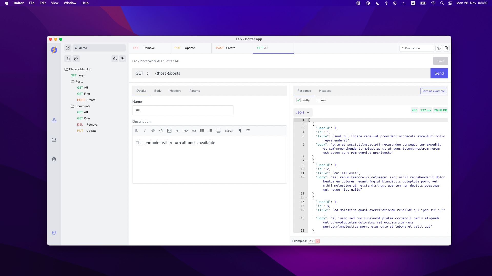492x276 pixels.
Task: Collapse the Placeholder API folder
Action: point(78,69)
